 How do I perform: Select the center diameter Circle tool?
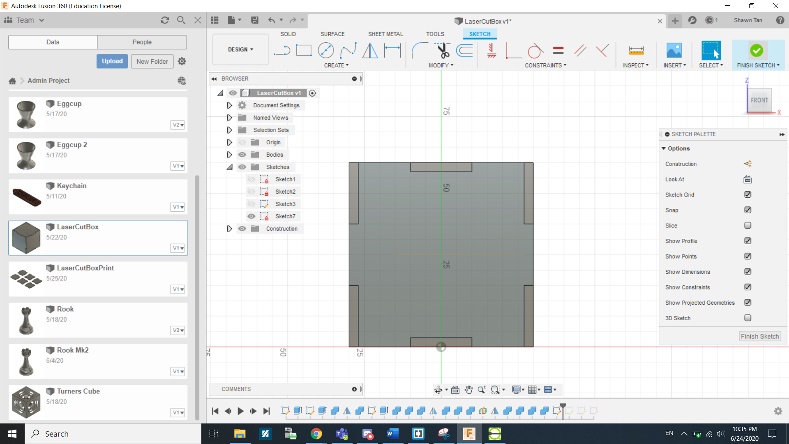325,51
